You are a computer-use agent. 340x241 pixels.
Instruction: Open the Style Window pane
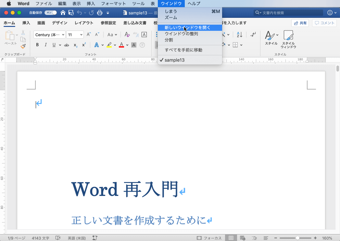pos(288,39)
